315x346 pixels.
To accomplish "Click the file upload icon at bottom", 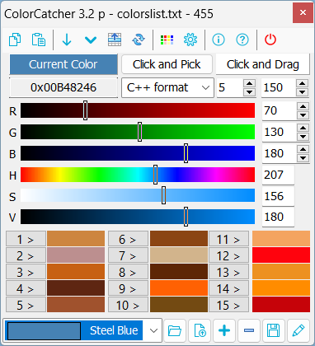I will (200, 330).
